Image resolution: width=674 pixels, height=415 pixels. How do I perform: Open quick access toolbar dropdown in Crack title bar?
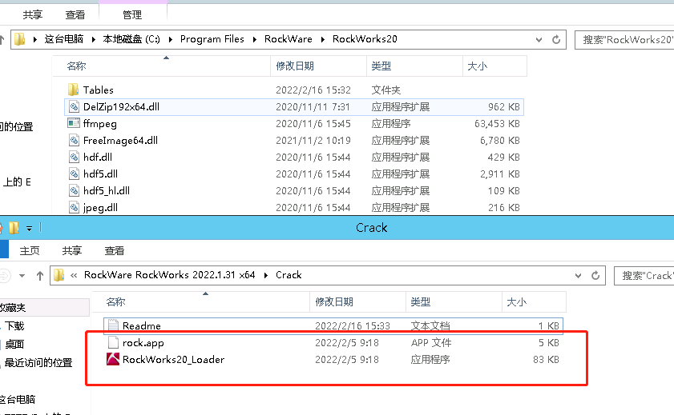click(x=29, y=229)
